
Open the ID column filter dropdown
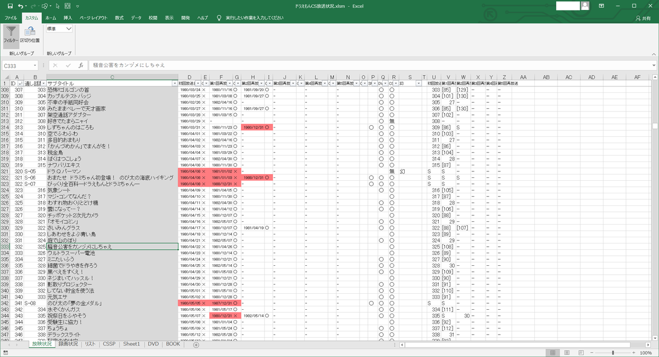pos(20,83)
